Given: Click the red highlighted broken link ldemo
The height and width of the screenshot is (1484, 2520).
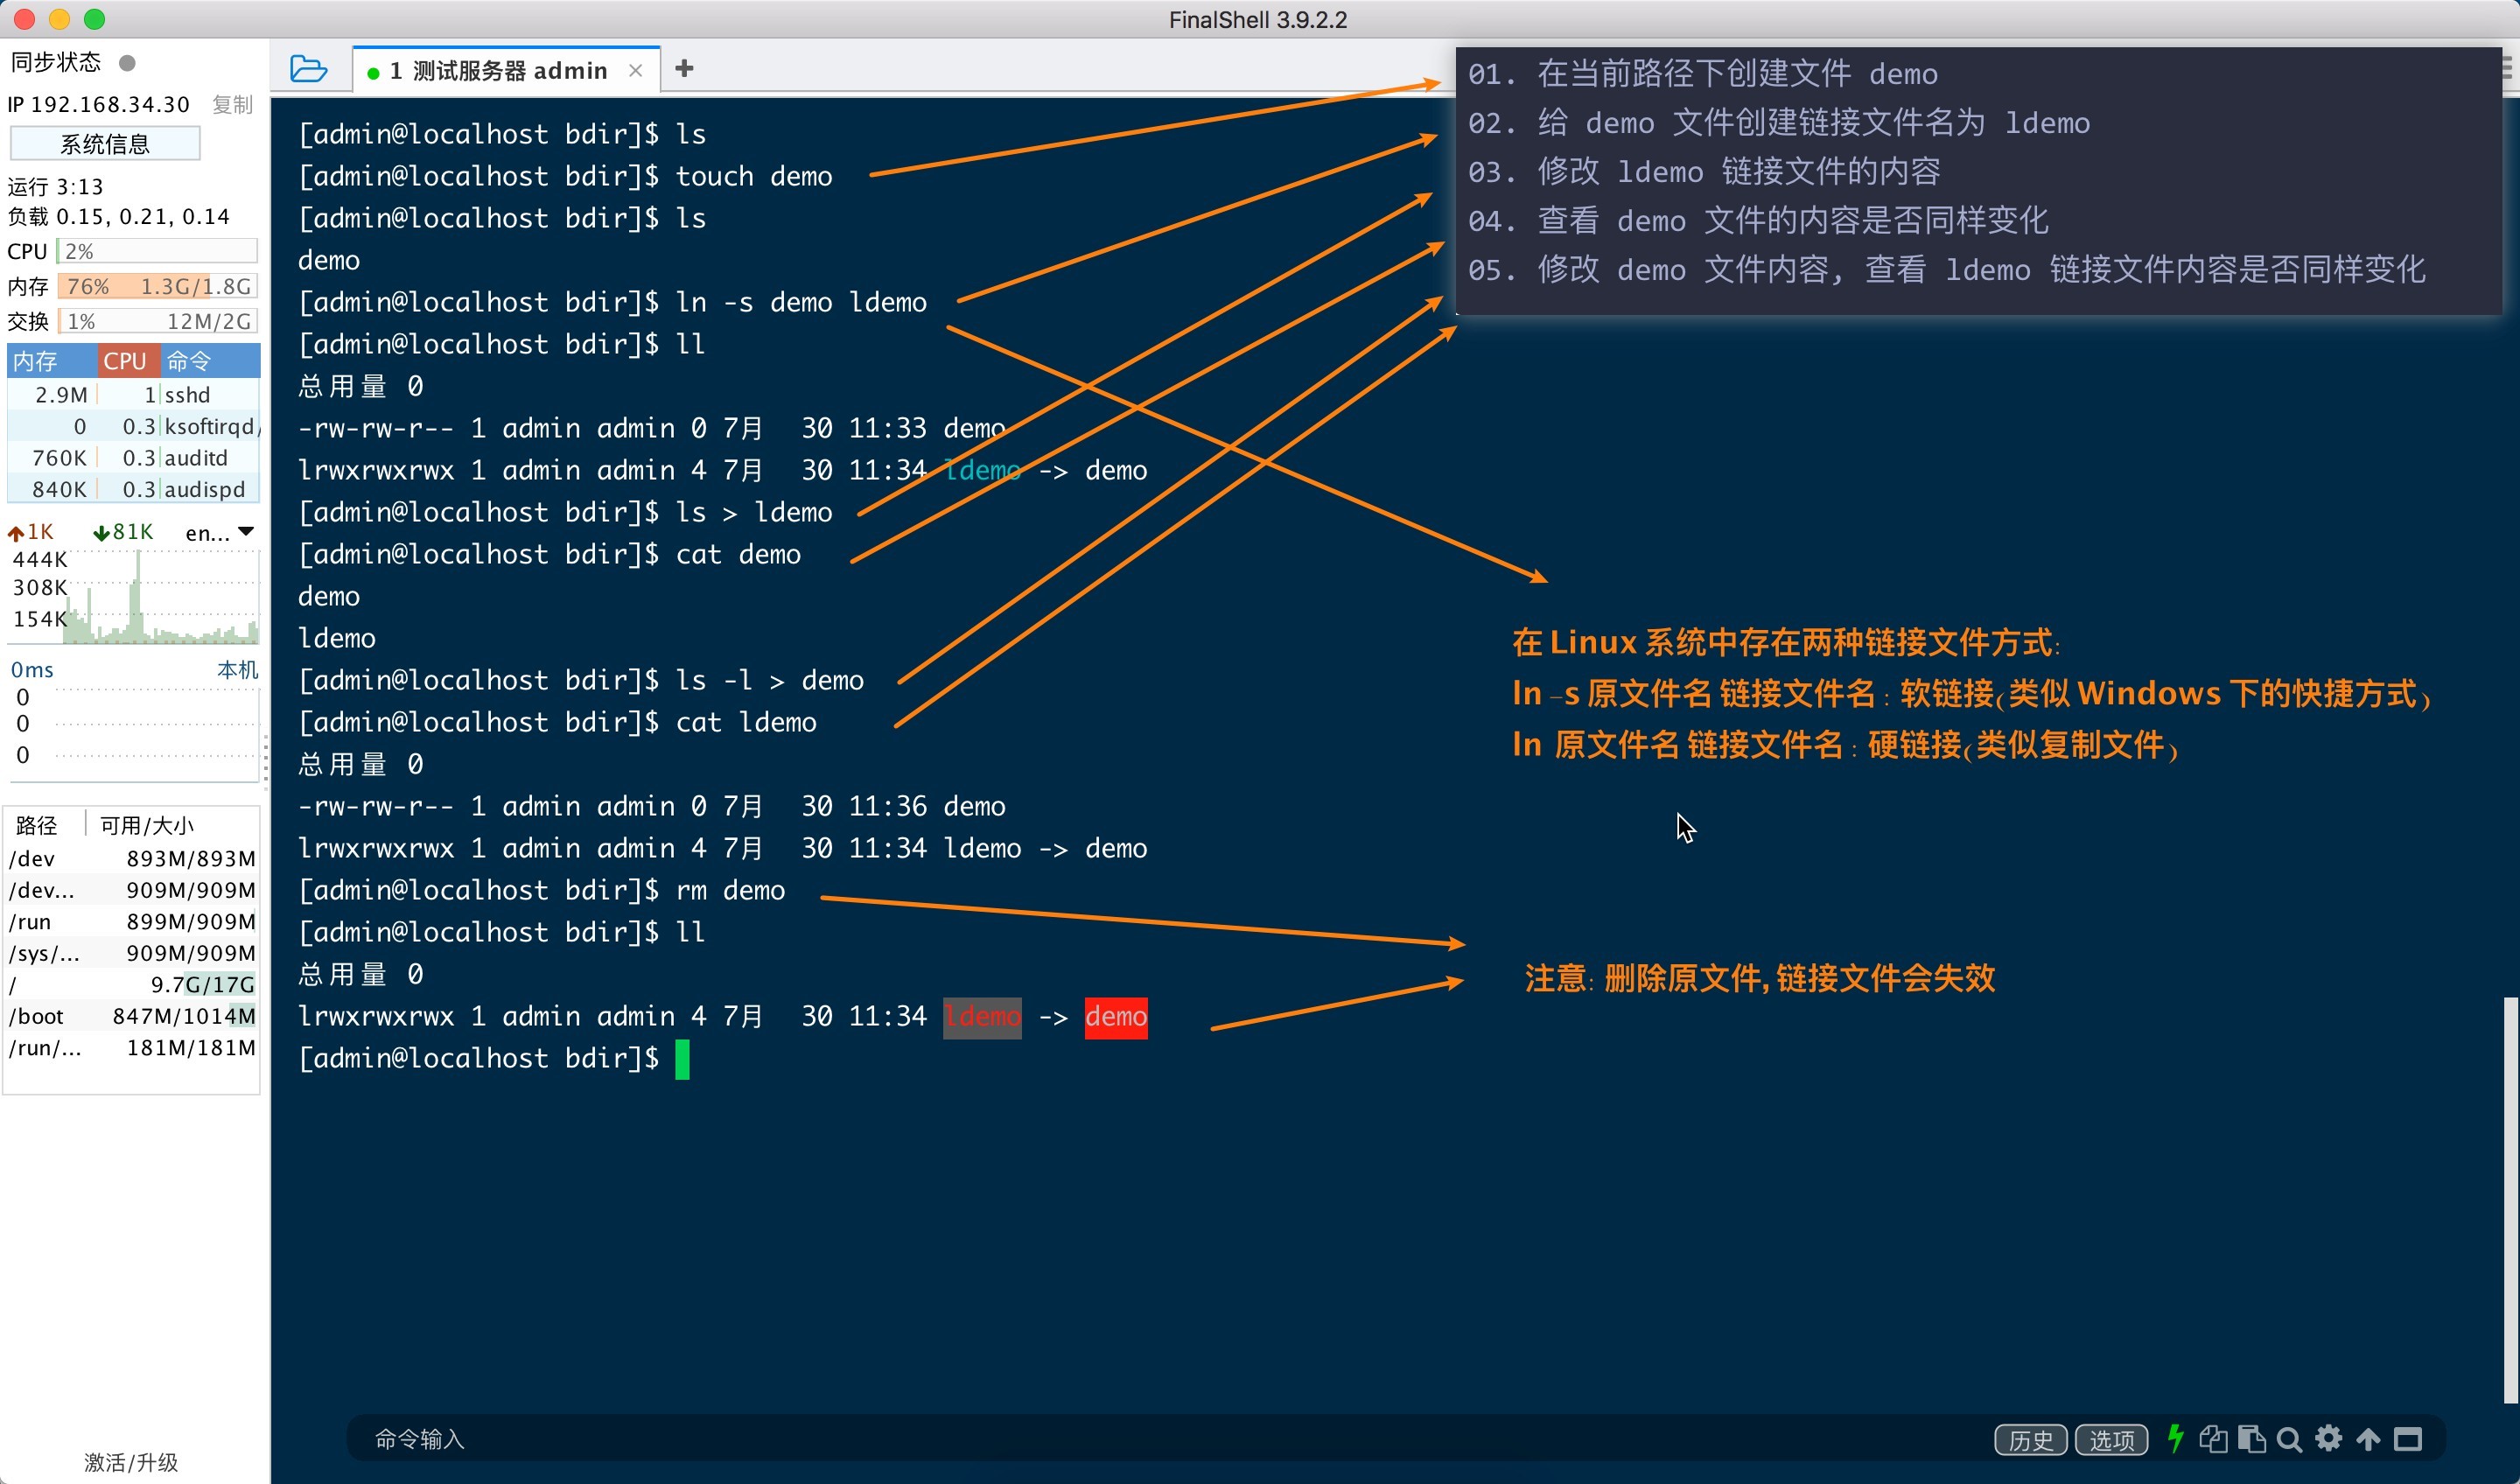Looking at the screenshot, I should pos(982,1017).
